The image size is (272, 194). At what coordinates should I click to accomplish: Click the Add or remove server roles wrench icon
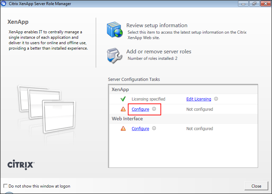[x=114, y=54]
